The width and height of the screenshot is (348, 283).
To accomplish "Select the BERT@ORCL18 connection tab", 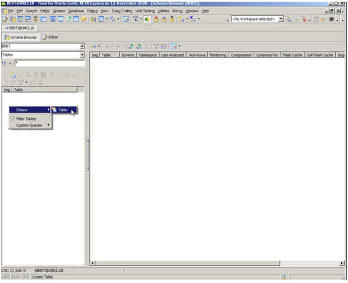I will coord(19,28).
